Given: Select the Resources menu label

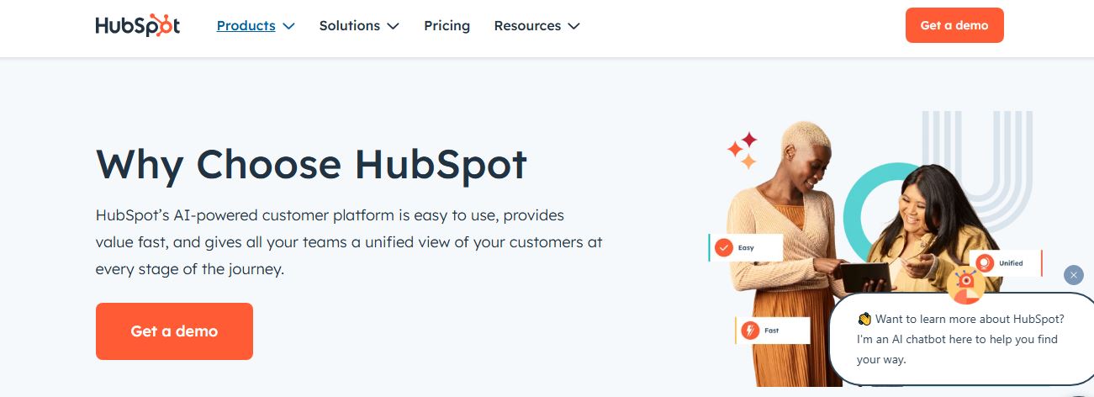Looking at the screenshot, I should pos(527,26).
